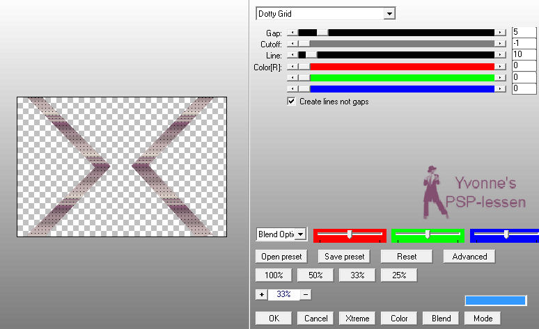Click the Gap value field showing 5
Image resolution: width=539 pixels, height=329 pixels.
524,32
